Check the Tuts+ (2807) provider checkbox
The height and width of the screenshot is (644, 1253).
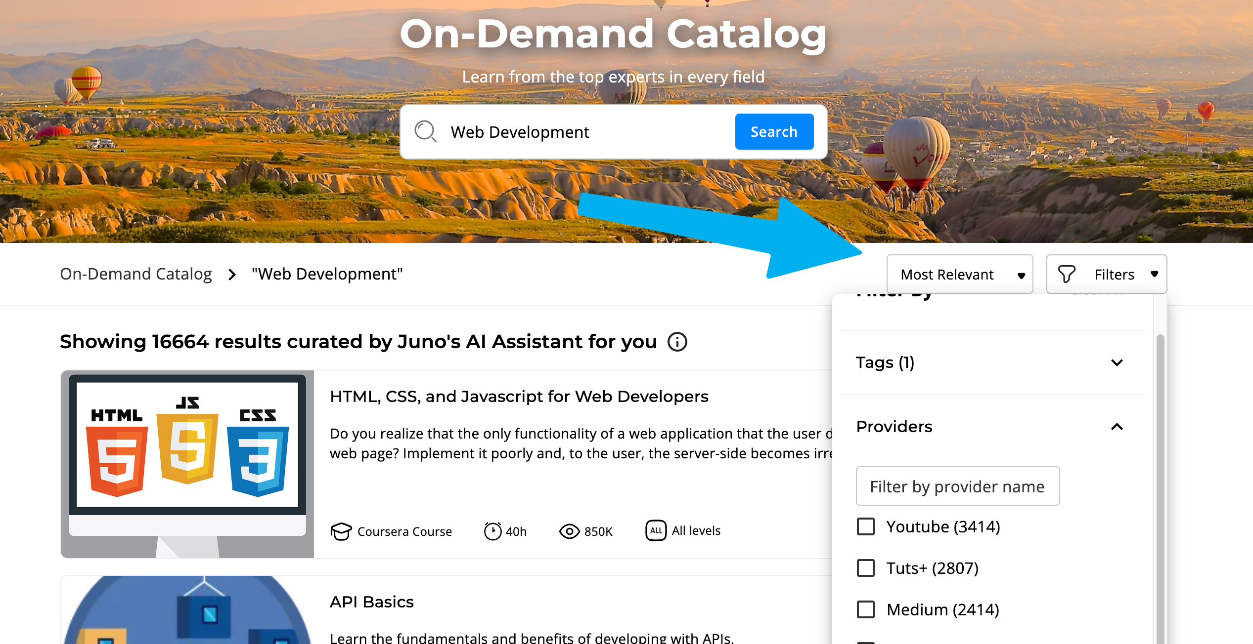pyautogui.click(x=865, y=568)
